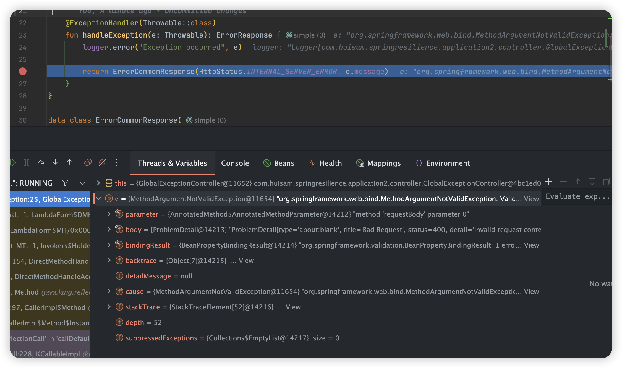Switch to the Beans tab
Image resolution: width=622 pixels, height=368 pixels.
(279, 163)
